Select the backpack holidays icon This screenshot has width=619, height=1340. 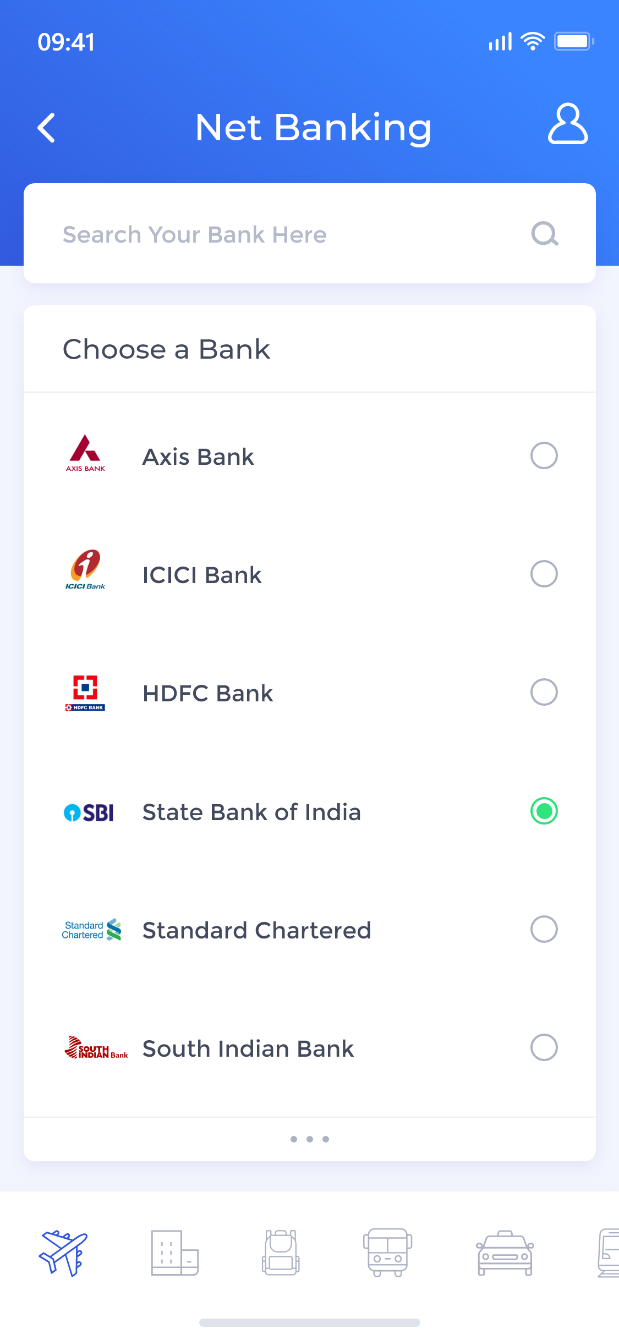281,1253
